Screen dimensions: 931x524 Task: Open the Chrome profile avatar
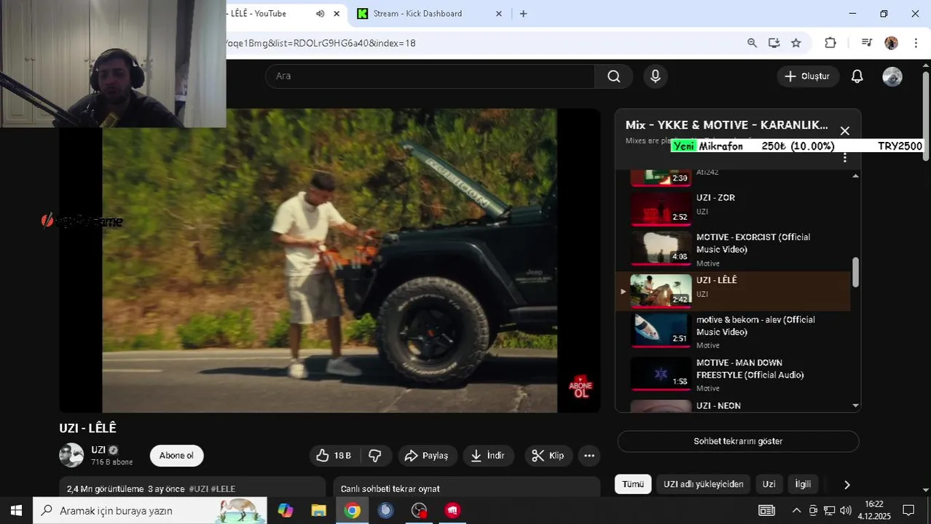(x=891, y=43)
